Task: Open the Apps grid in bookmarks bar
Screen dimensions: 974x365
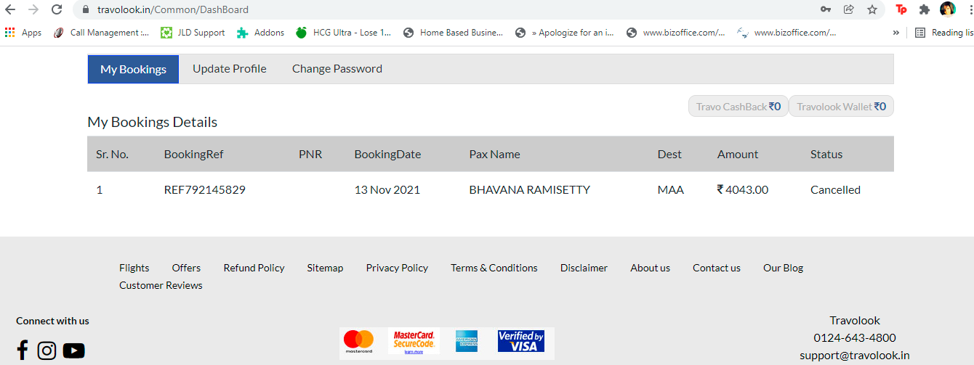Action: pyautogui.click(x=23, y=33)
